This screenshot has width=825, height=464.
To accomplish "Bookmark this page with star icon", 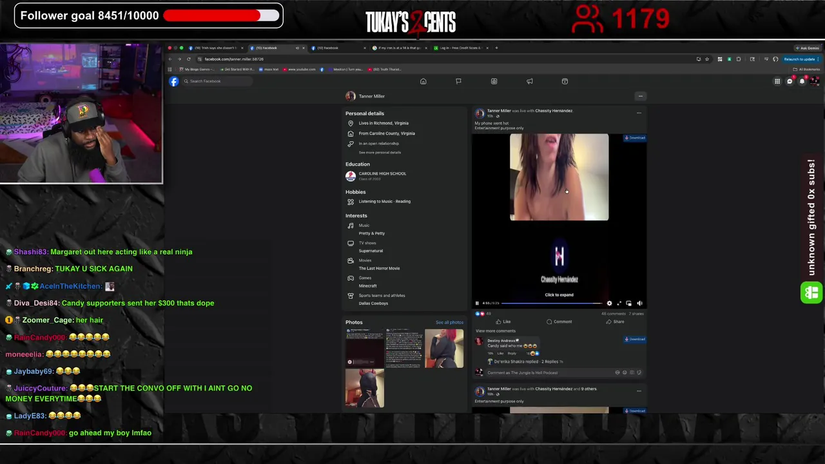I will (707, 59).
